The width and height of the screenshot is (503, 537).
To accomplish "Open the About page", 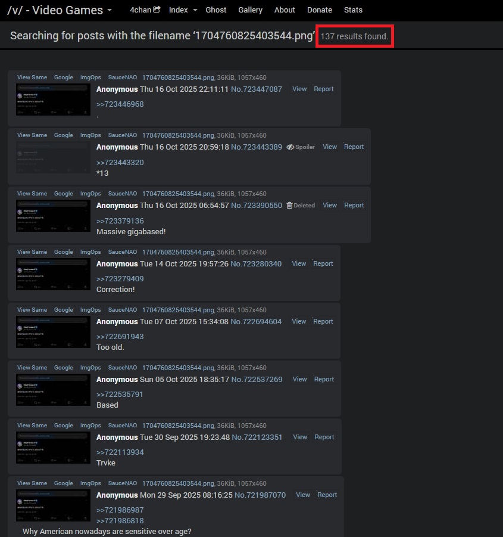I will click(x=285, y=10).
